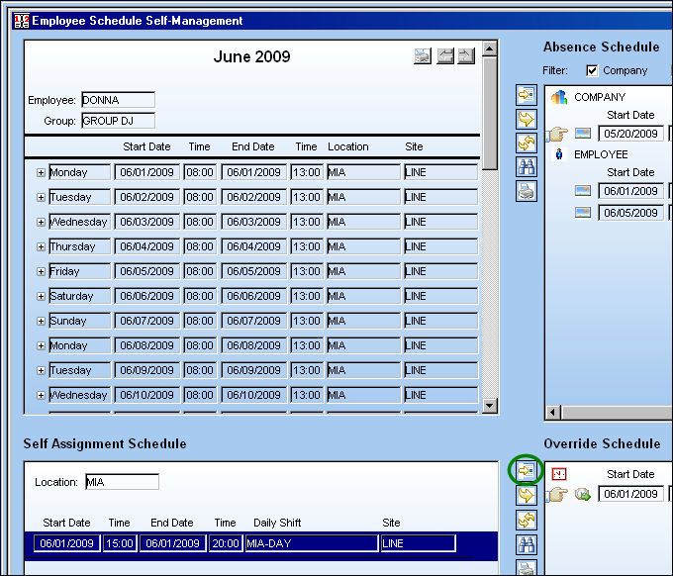Click the end date cell 06/07/2009
This screenshot has height=576, width=673.
click(253, 321)
